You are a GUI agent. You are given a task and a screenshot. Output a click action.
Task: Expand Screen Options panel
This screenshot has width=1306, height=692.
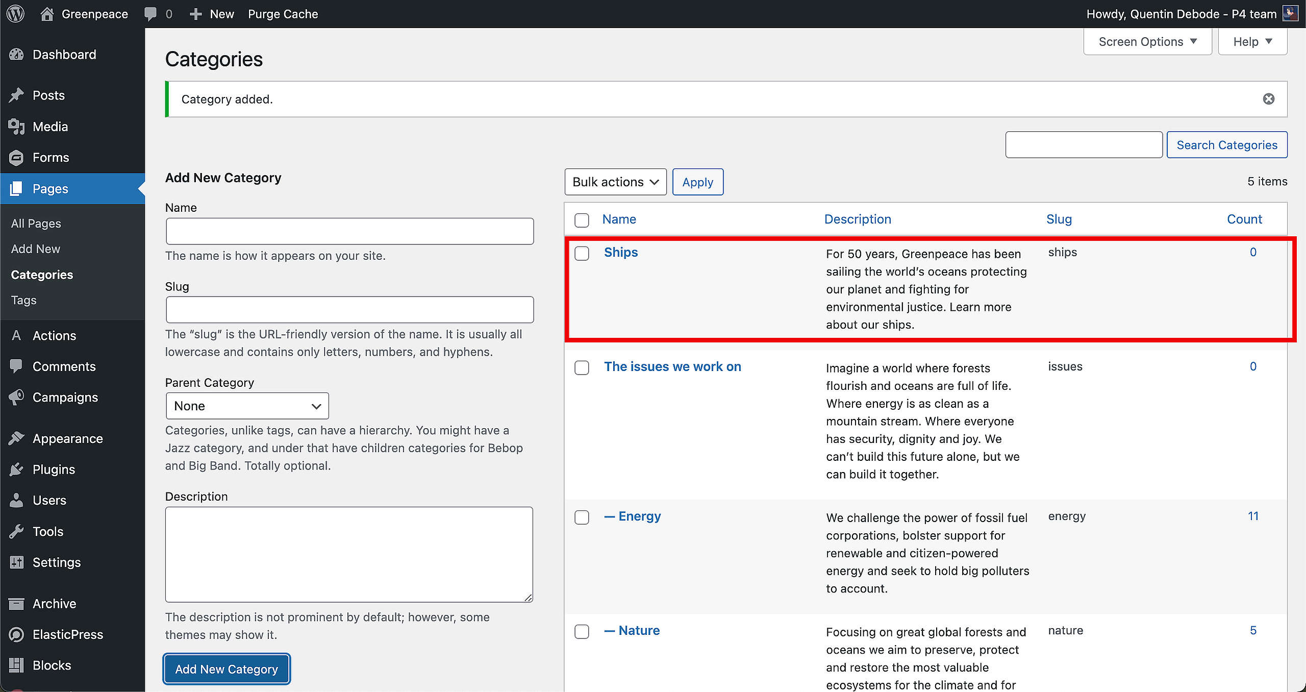tap(1147, 42)
